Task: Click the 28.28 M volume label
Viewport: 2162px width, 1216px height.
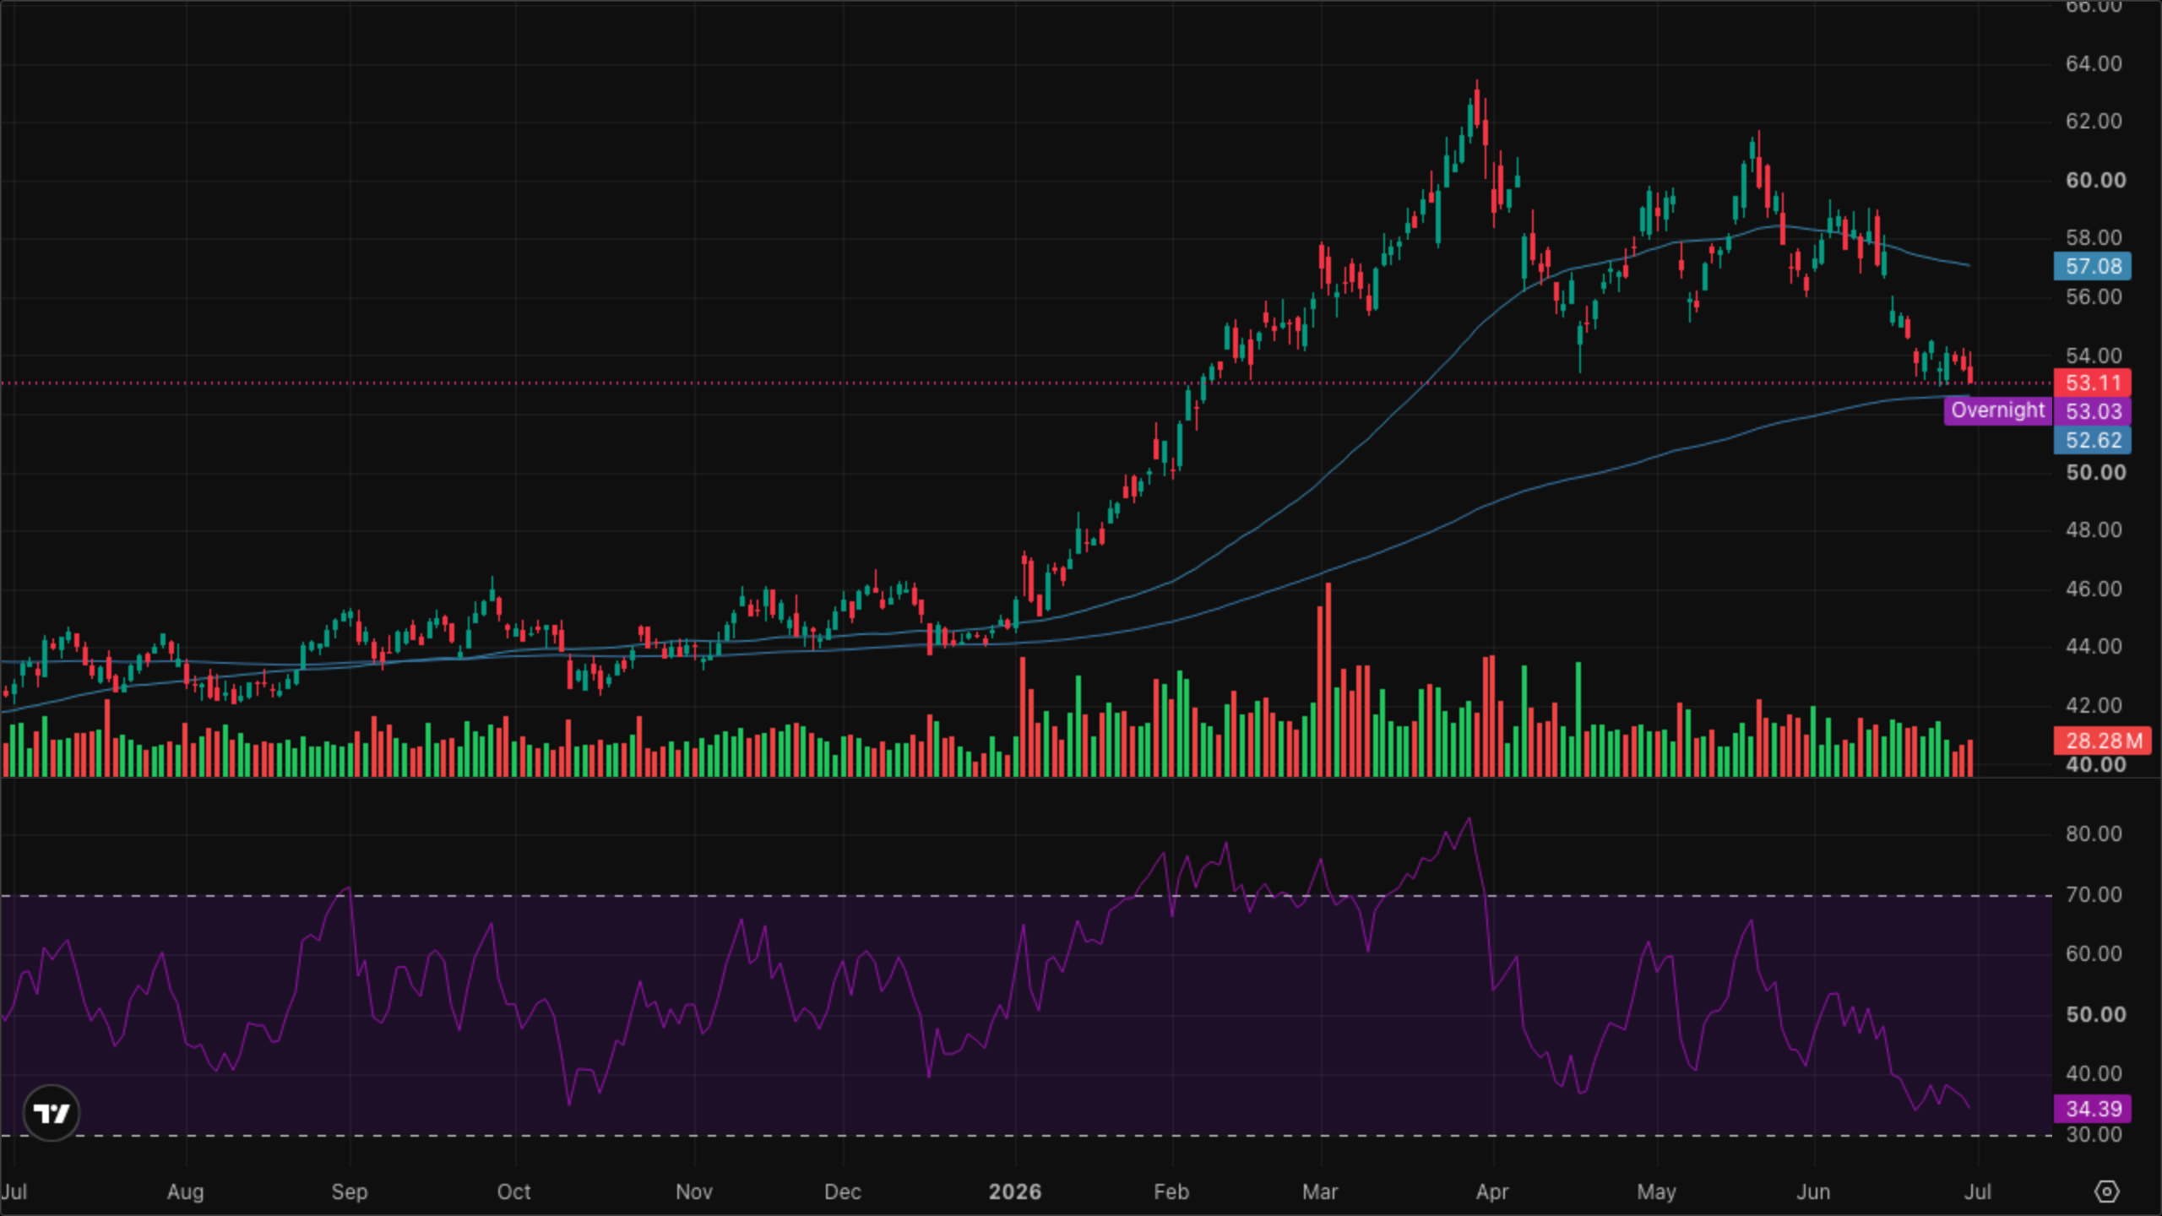Action: click(x=2103, y=741)
